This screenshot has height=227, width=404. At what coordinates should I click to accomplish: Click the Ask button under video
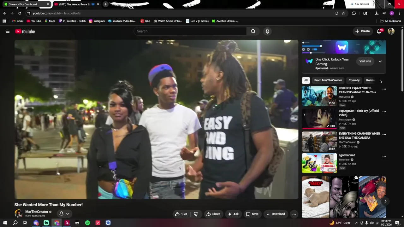click(x=233, y=214)
